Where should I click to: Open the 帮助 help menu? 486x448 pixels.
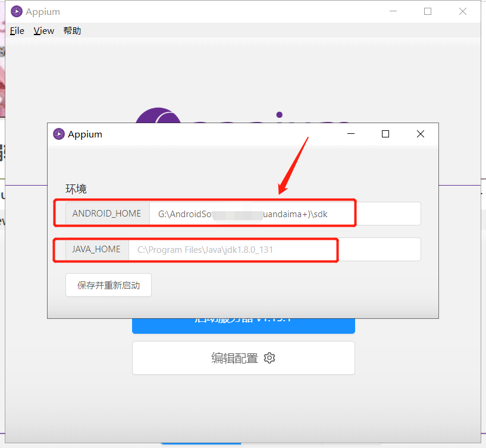[x=71, y=30]
